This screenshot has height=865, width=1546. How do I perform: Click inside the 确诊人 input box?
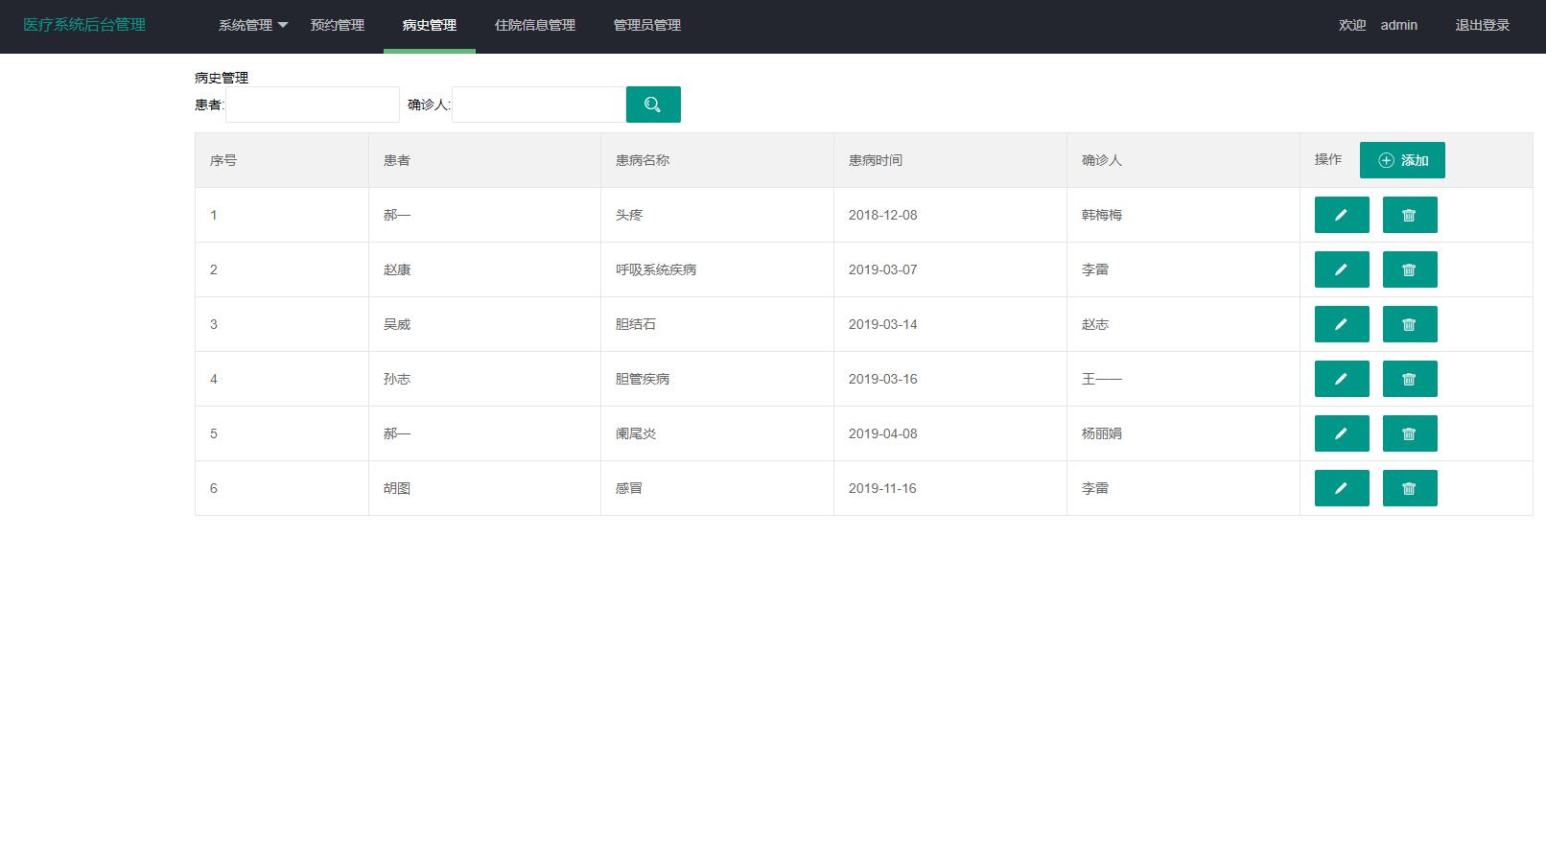pyautogui.click(x=539, y=105)
